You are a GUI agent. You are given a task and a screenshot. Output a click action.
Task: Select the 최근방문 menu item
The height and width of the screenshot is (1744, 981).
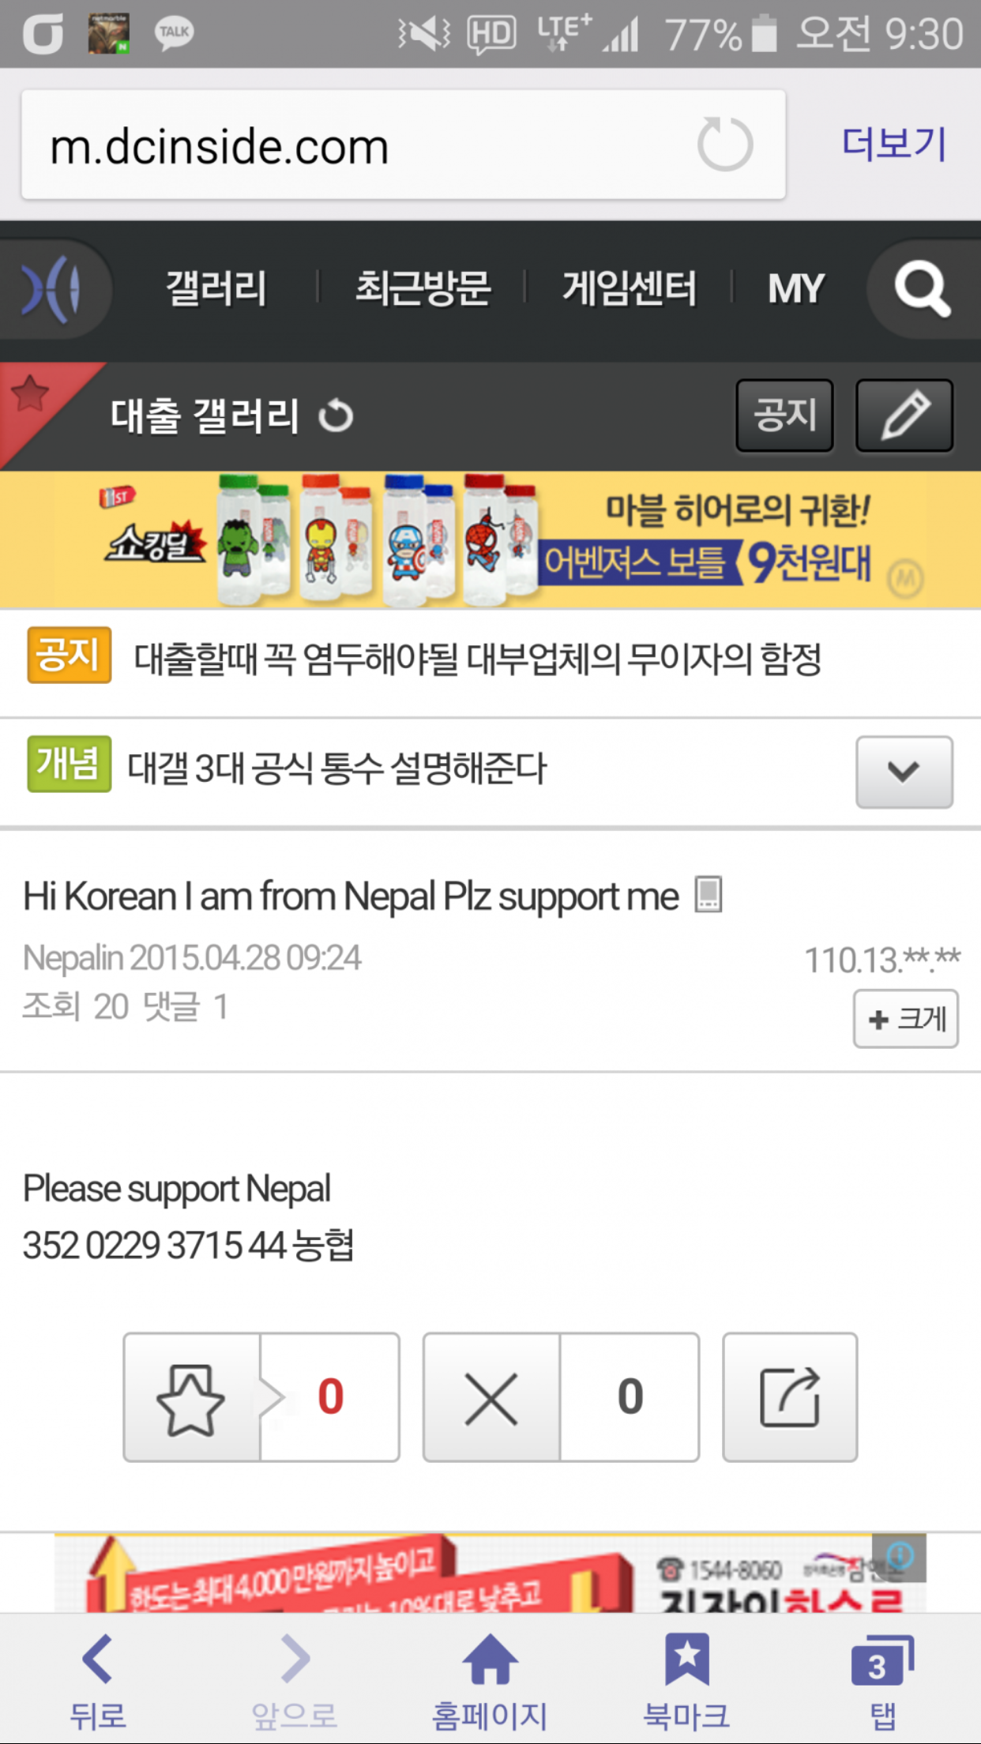[x=423, y=288]
